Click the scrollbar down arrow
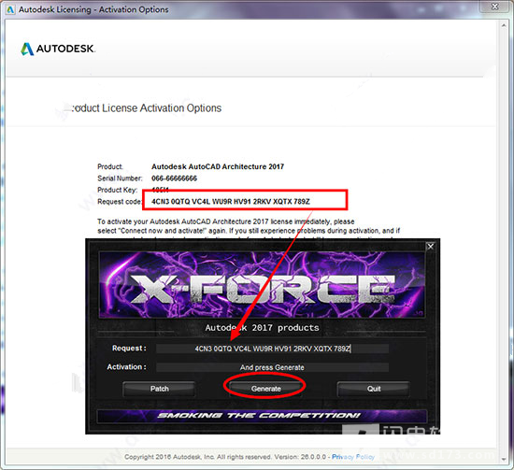Viewport: 514px width, 470px height. click(504, 460)
